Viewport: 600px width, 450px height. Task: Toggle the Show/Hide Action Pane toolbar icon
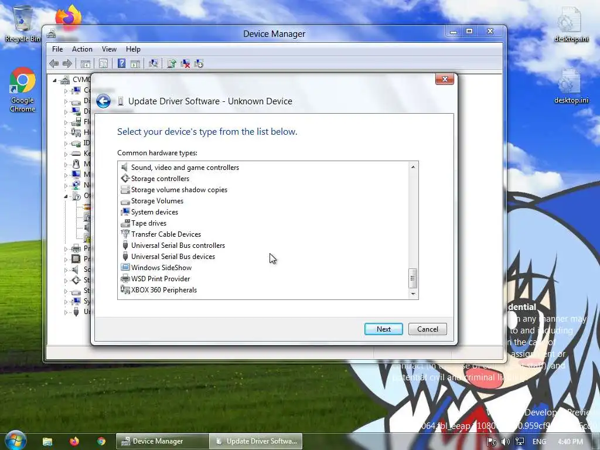tap(135, 63)
